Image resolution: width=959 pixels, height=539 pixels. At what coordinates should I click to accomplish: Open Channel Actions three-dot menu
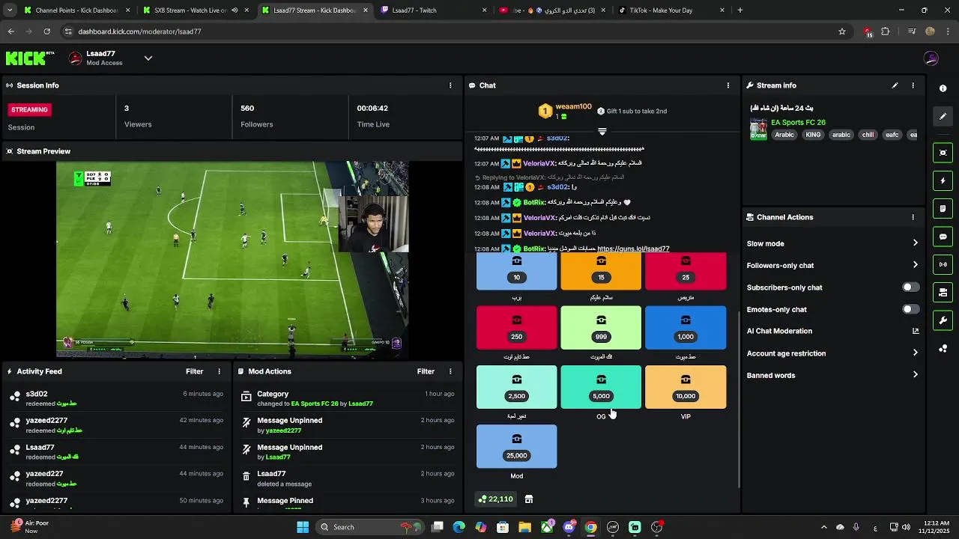913,217
